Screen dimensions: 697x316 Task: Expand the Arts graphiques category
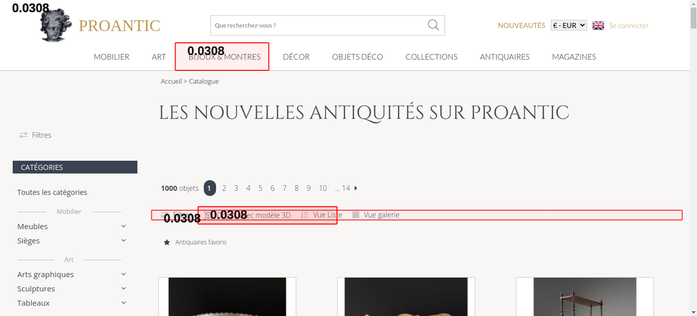click(x=123, y=274)
